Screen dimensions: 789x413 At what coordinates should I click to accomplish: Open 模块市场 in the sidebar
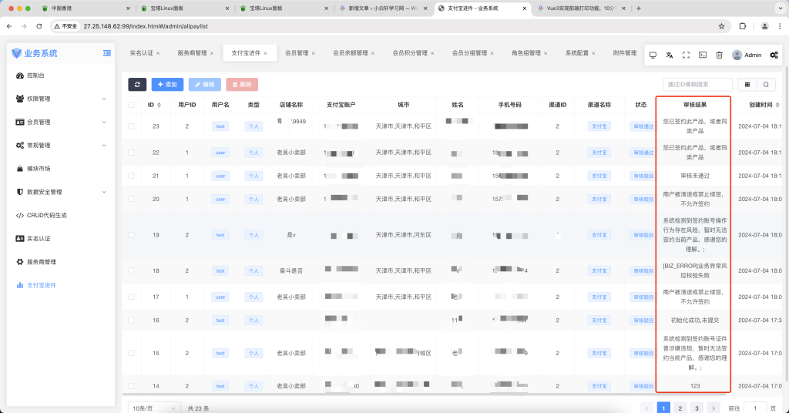click(60, 169)
